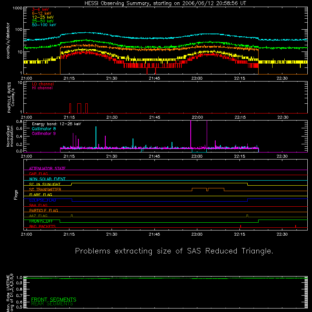Click the first AAZ FLAG pulse marker
The width and height of the screenshot is (312, 312).
(x=72, y=216)
